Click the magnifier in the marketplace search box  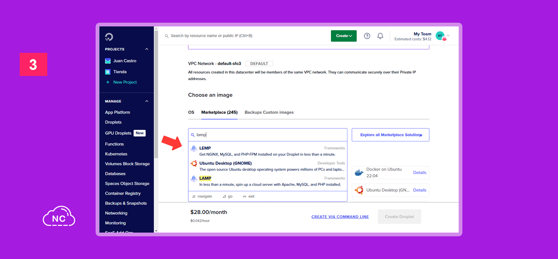coord(193,135)
